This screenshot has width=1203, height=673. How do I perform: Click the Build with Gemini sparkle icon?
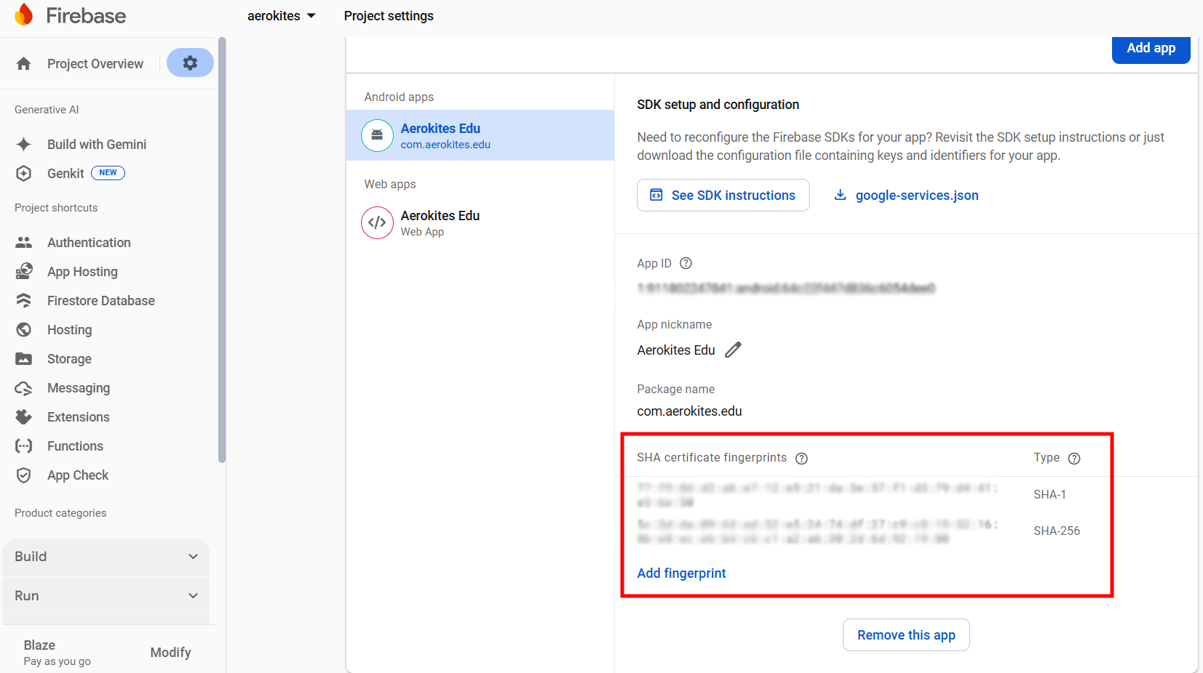(24, 144)
